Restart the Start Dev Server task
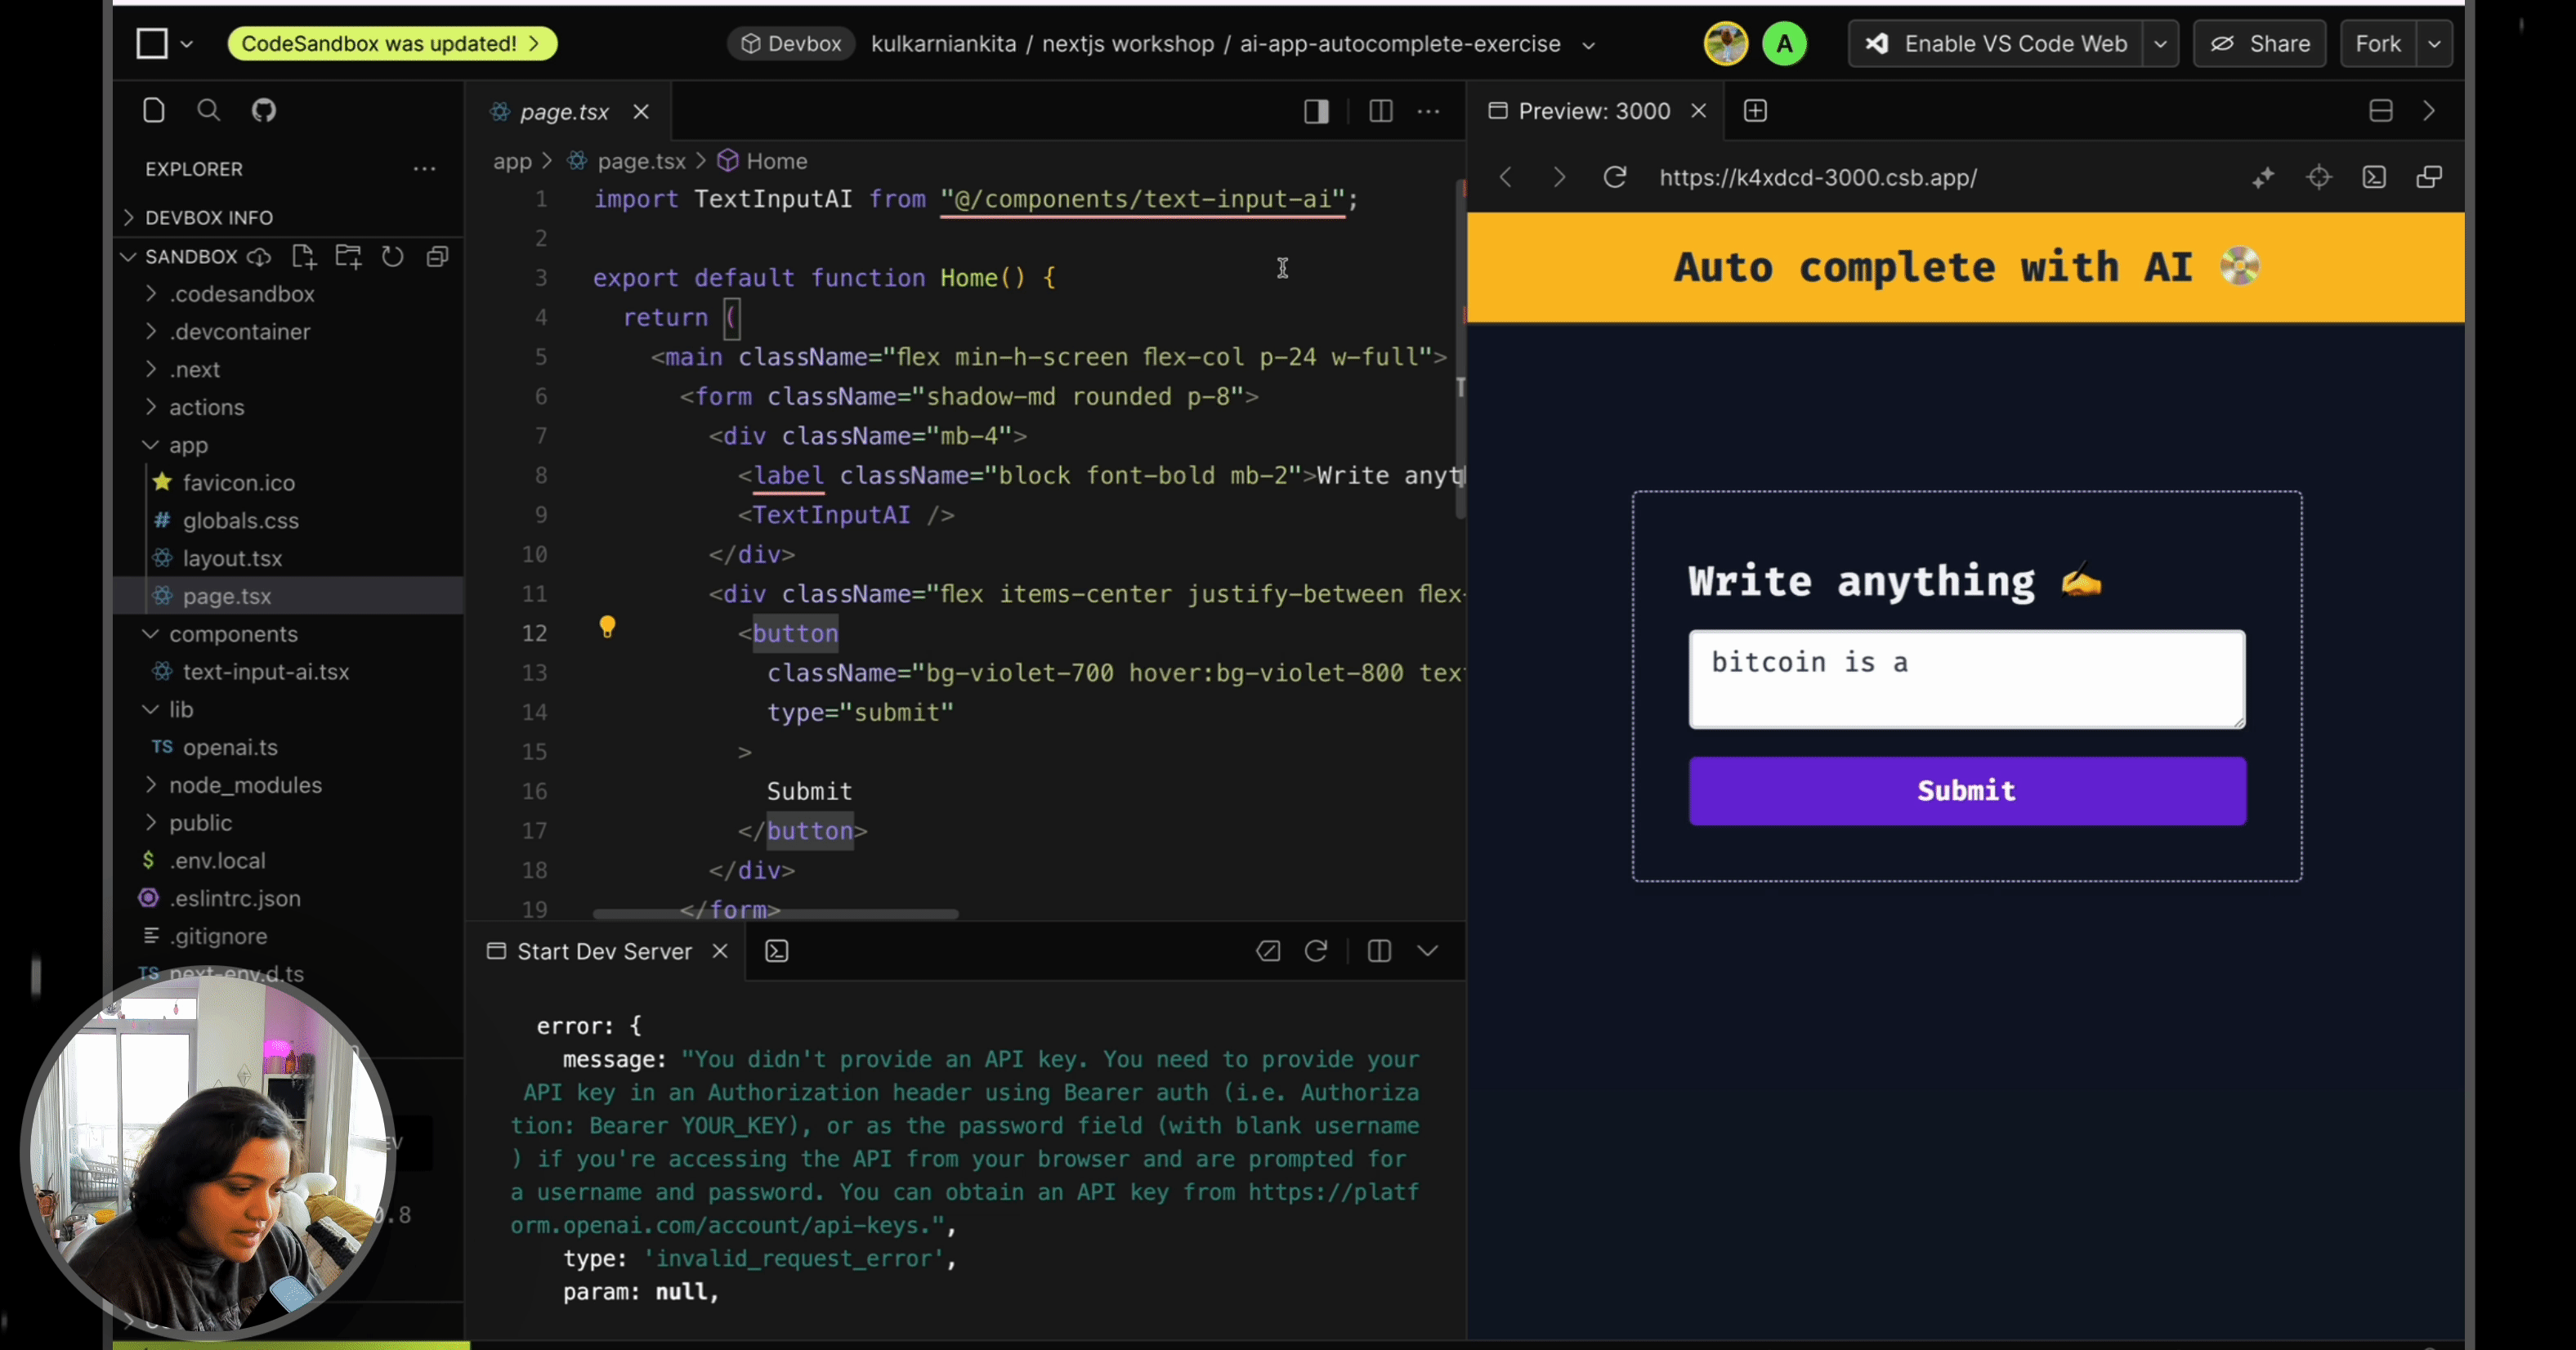The height and width of the screenshot is (1350, 2576). point(1317,951)
